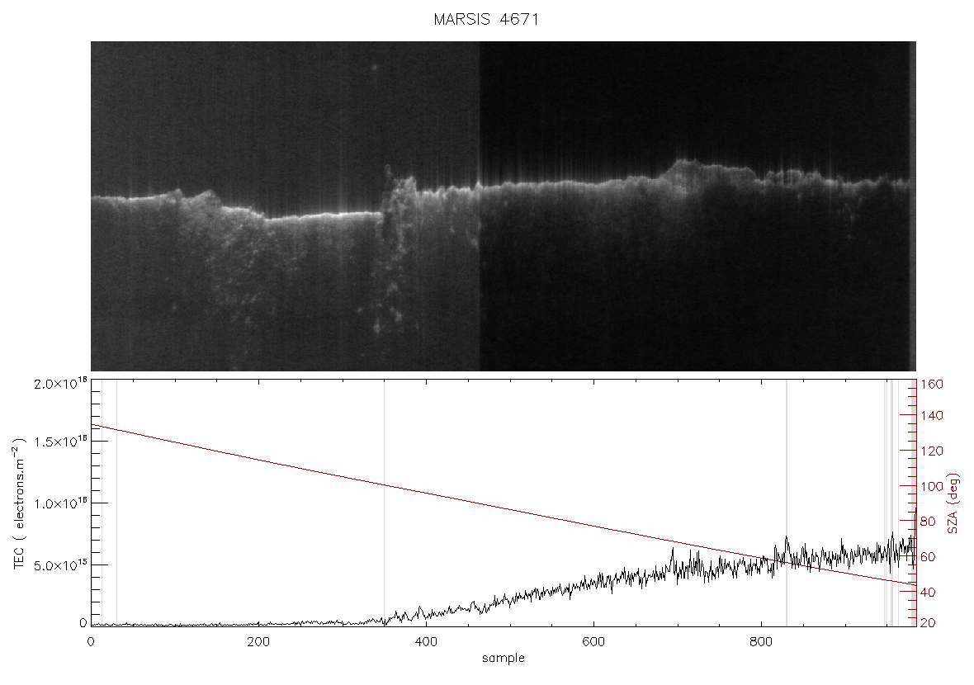Click the grey vertical marker near sample 350
This screenshot has width=974, height=685.
point(384,503)
